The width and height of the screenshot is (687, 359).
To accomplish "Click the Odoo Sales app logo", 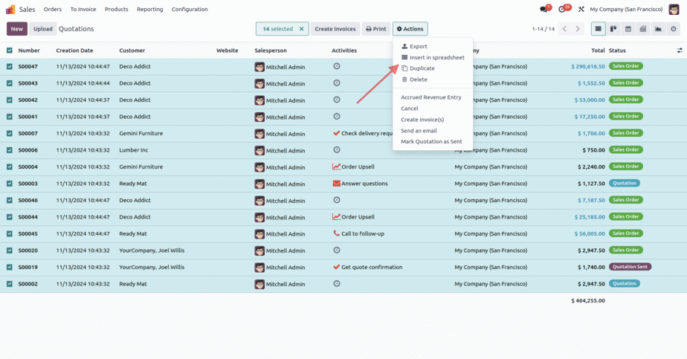I will 10,10.
